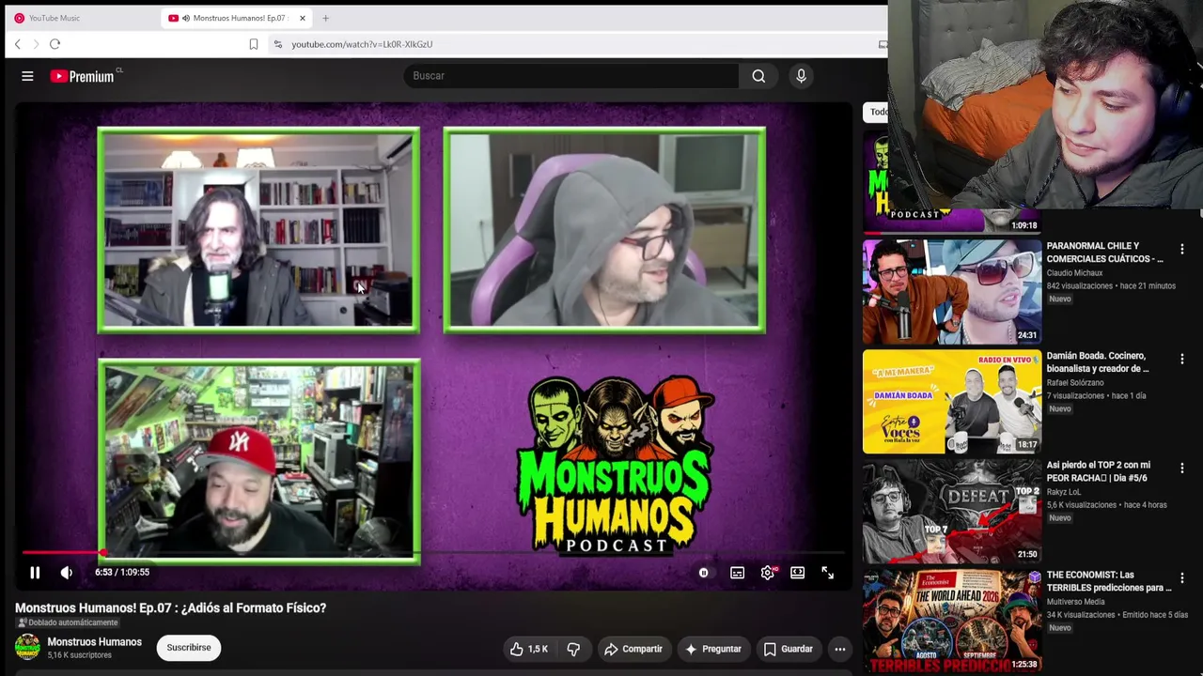Open the player settings gear
Viewport: 1203px width, 676px height.
768,573
